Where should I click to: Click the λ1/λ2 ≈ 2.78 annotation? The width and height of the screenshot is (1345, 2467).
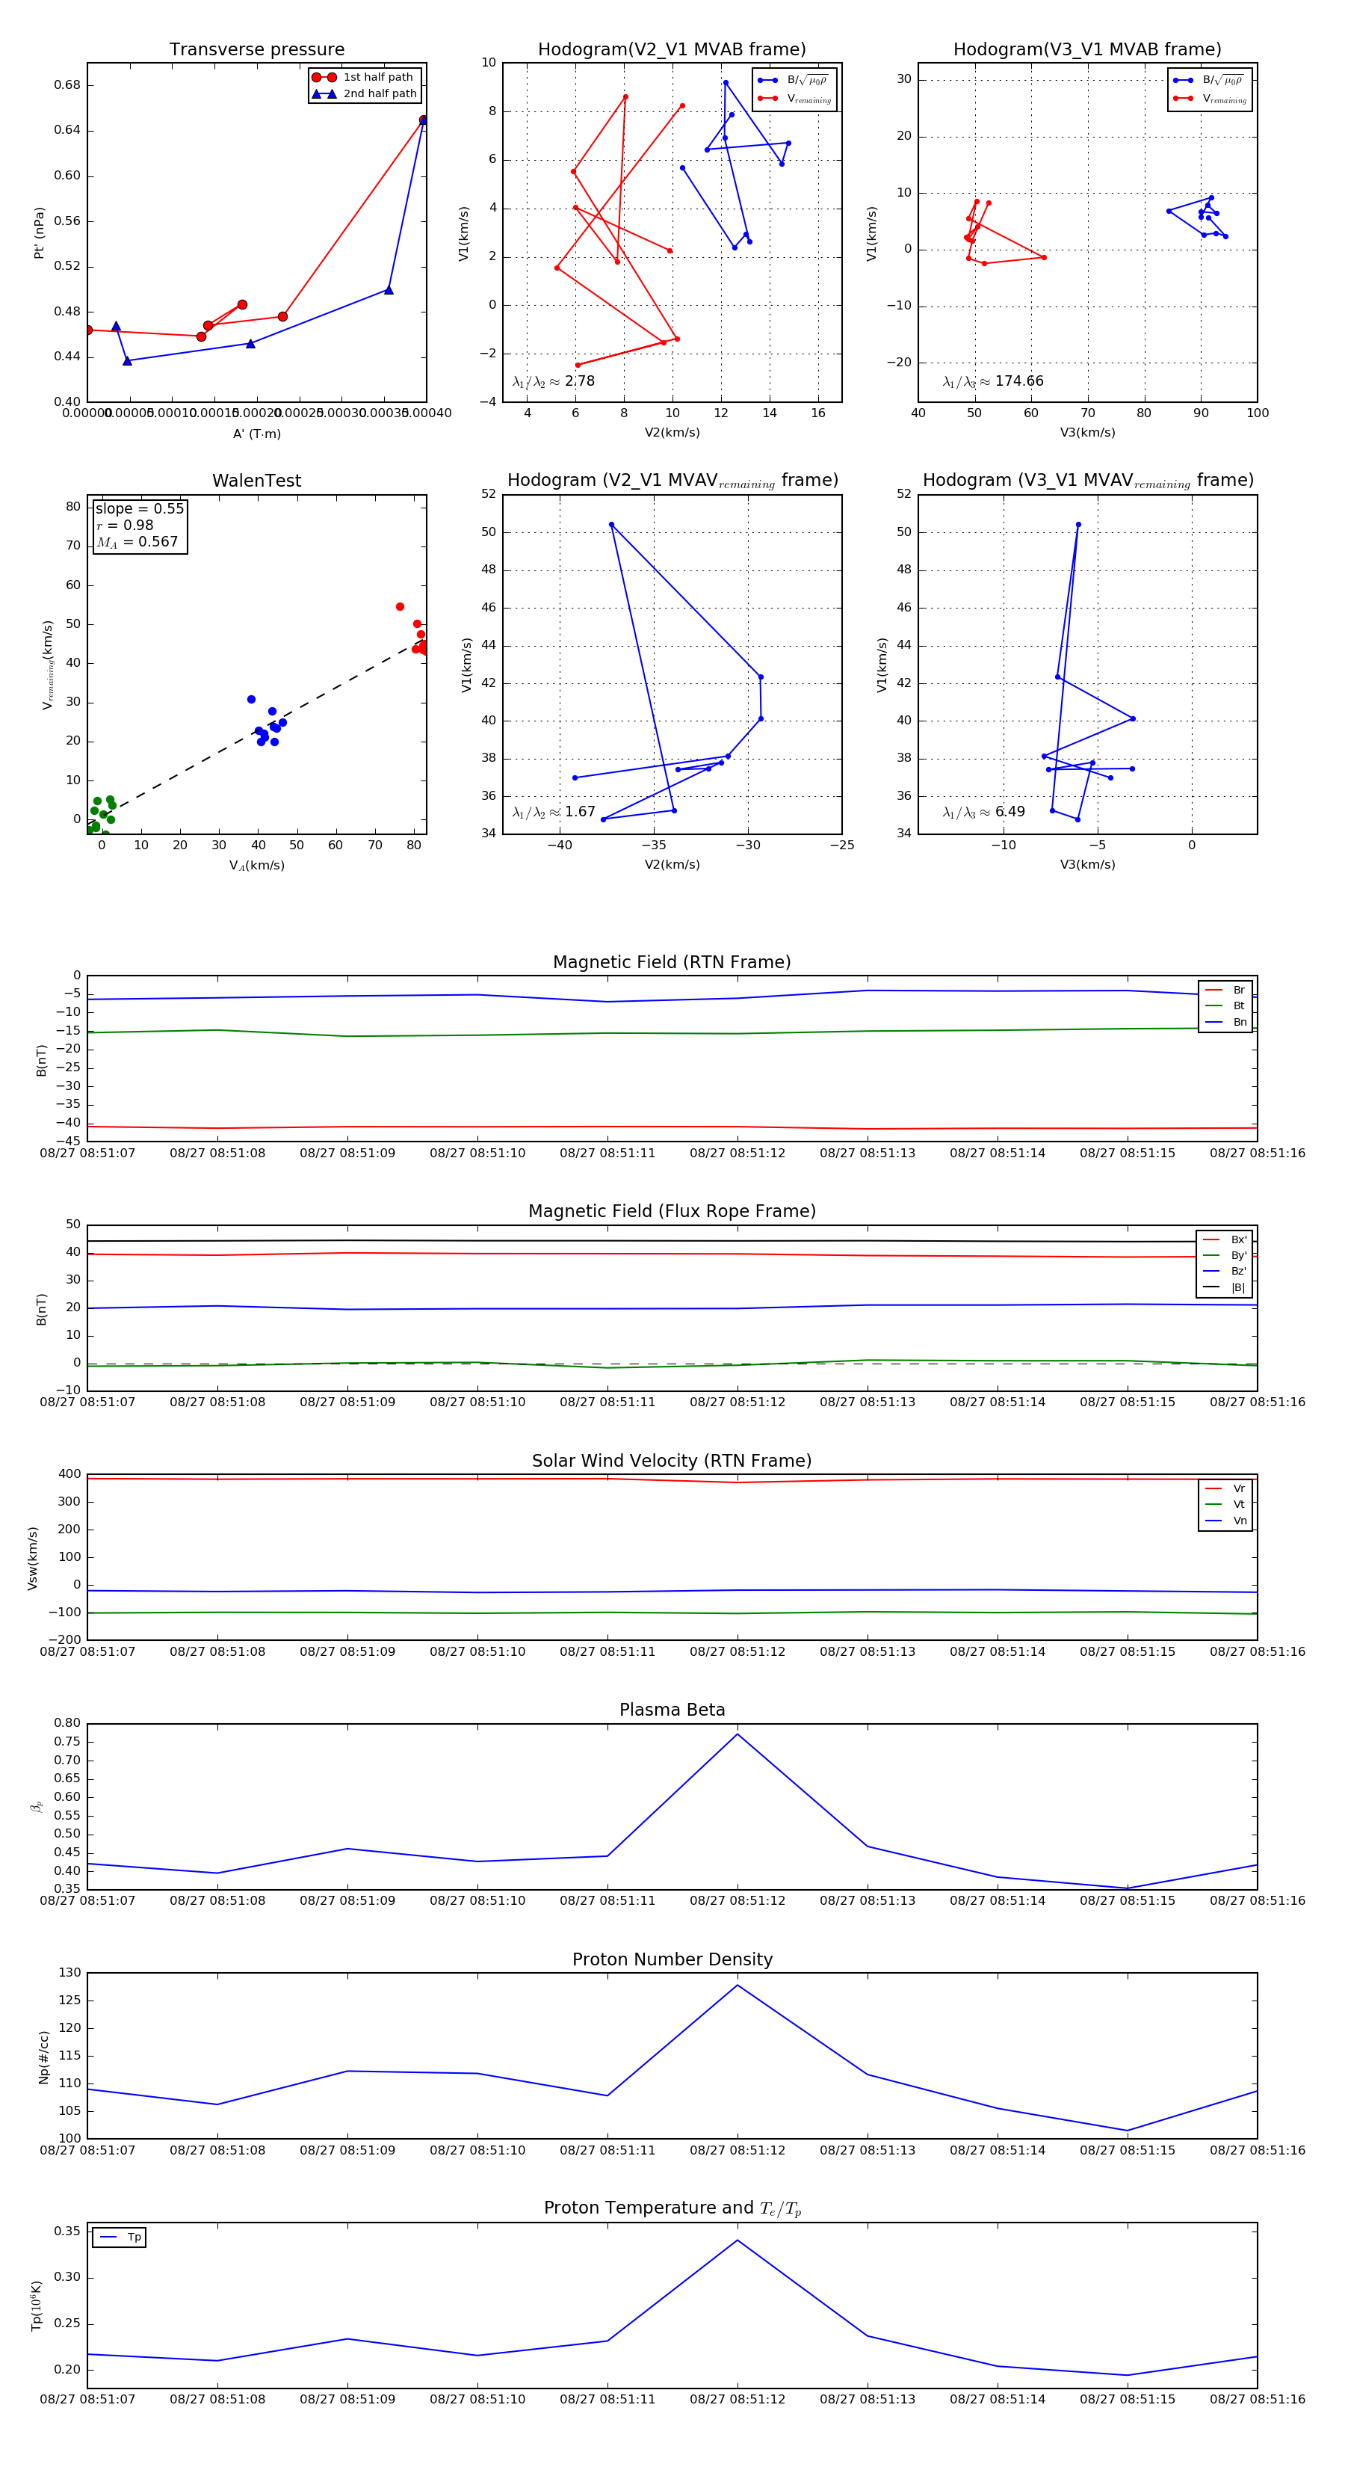pyautogui.click(x=553, y=381)
